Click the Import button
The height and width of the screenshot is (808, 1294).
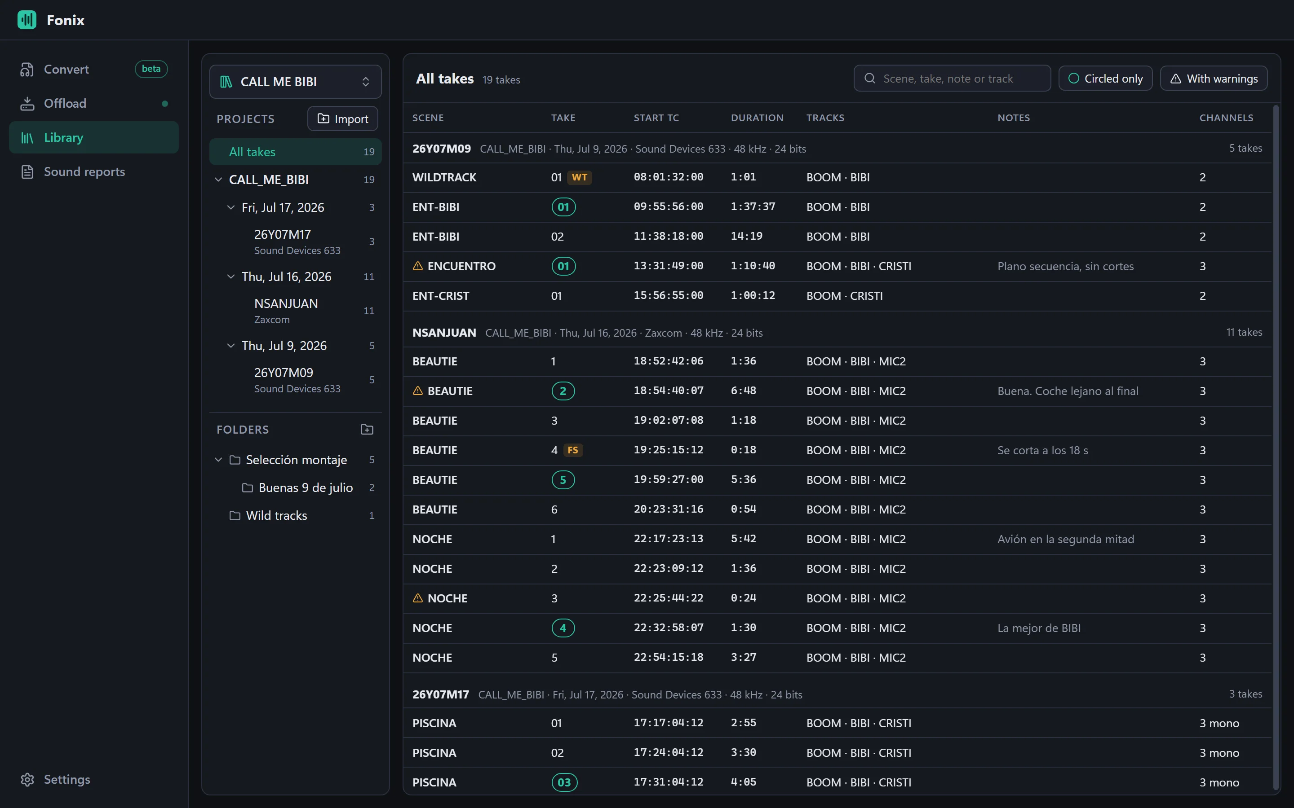tap(343, 119)
